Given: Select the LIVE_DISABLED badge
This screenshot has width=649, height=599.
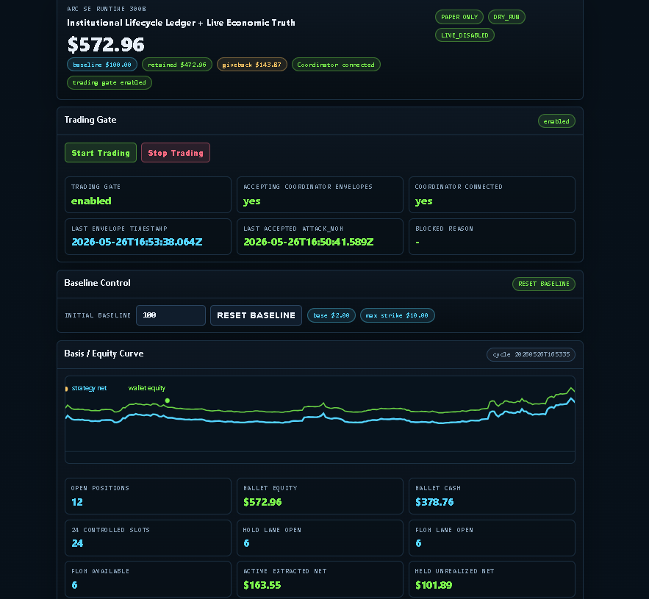Looking at the screenshot, I should (x=465, y=35).
